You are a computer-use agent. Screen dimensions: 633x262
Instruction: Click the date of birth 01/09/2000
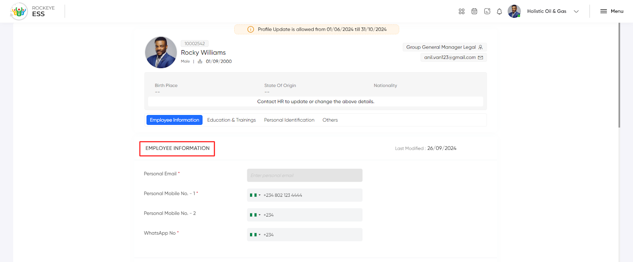[x=219, y=61]
